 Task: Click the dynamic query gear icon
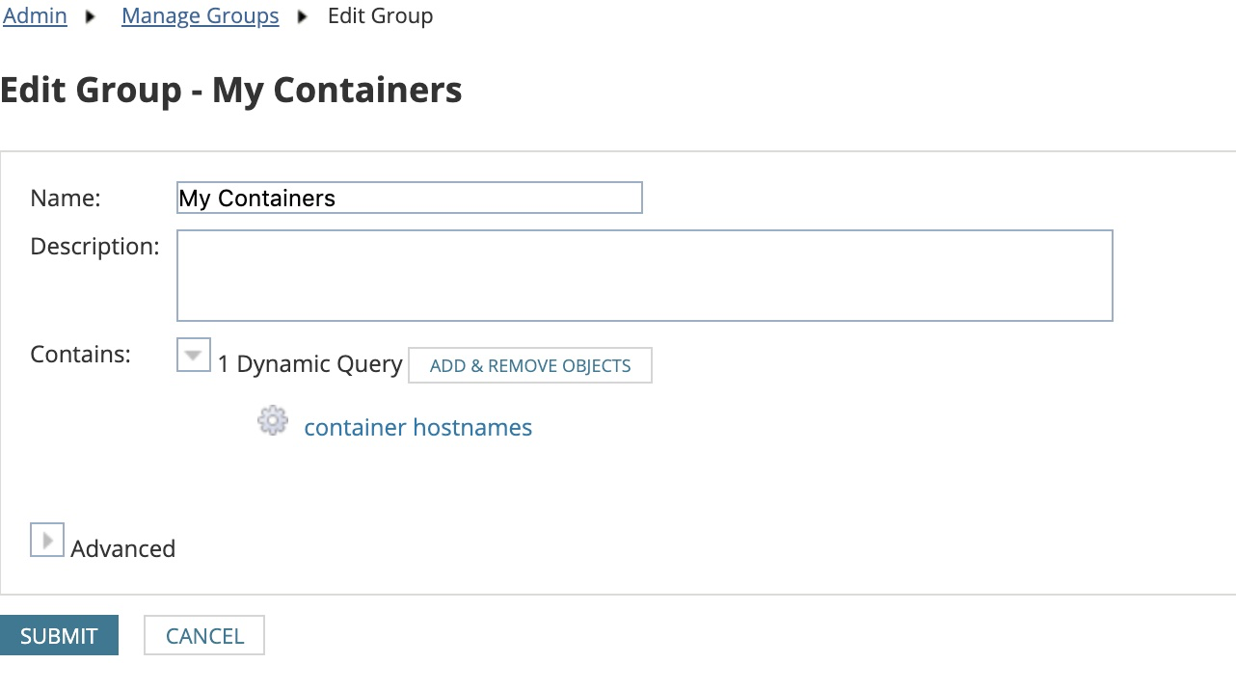point(273,421)
